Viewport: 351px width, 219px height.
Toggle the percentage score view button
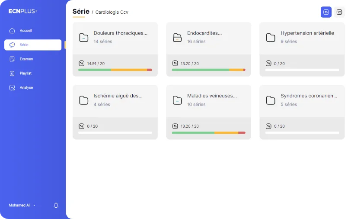pos(326,12)
